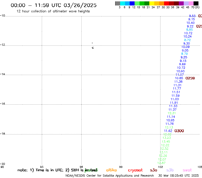202x178 pixels.
Task: Click the wave height value 11.07
Action: click(180, 74)
